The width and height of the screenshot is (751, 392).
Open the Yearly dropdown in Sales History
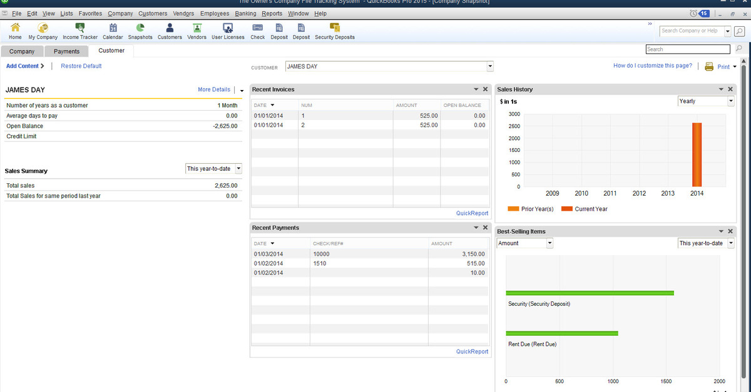point(730,101)
